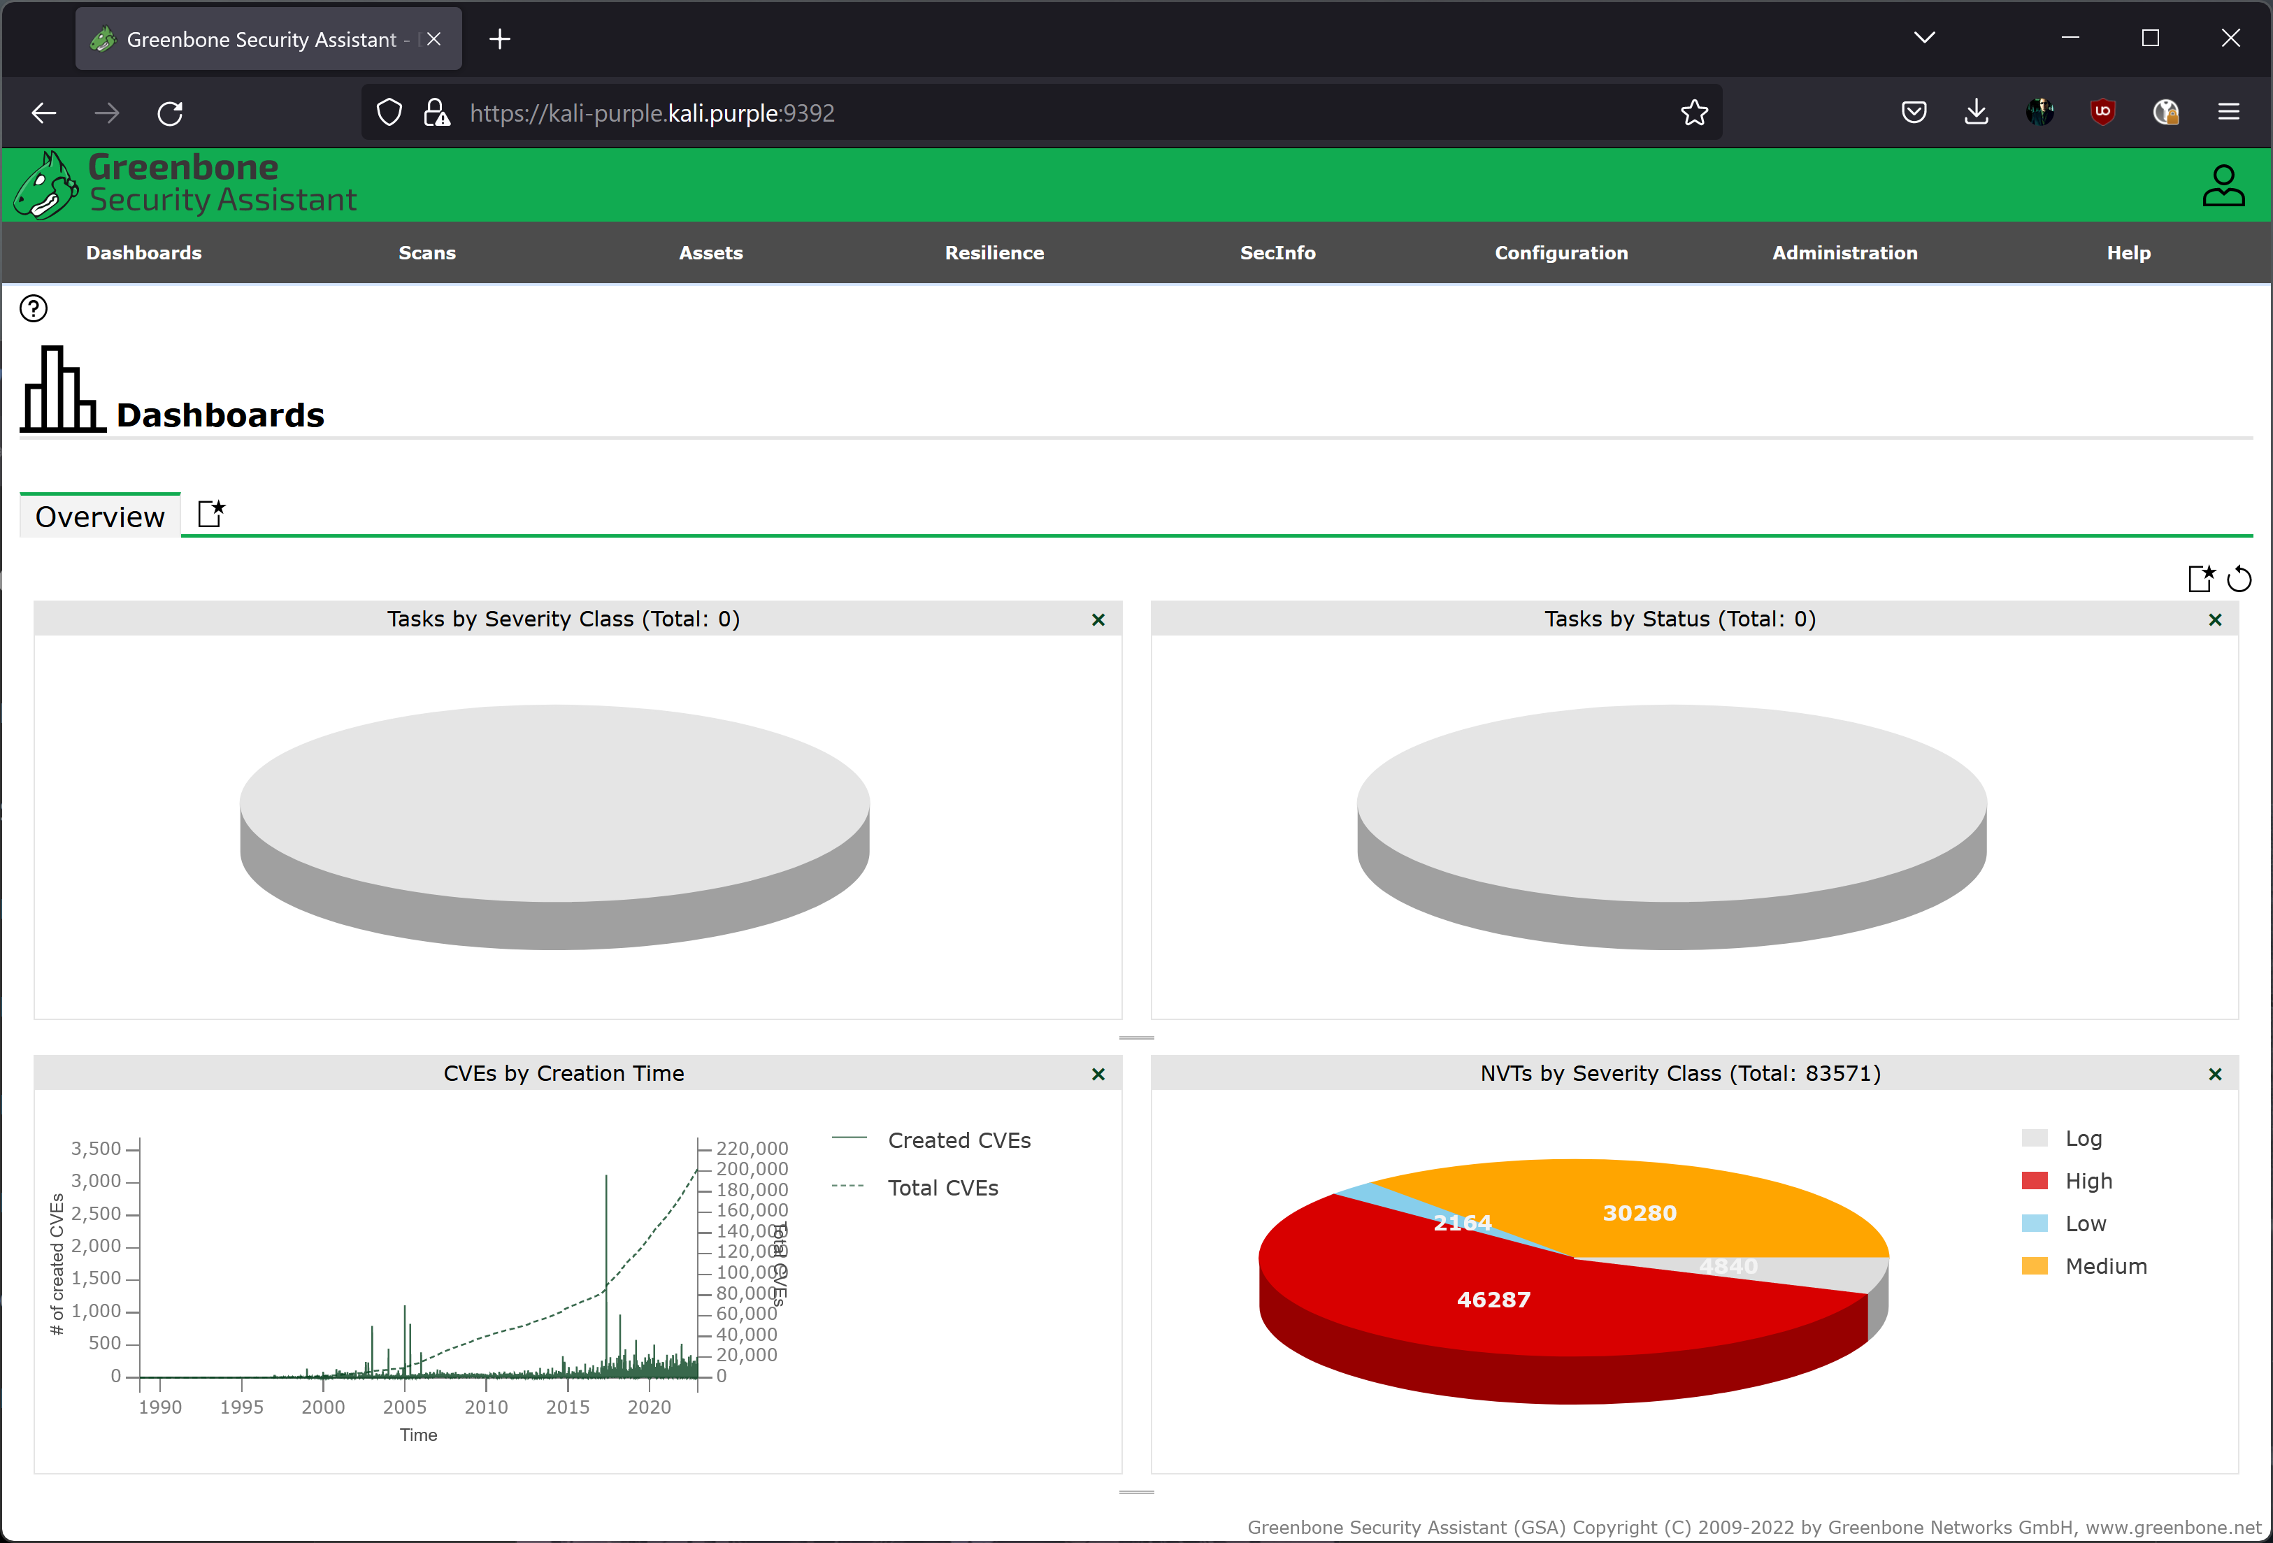Viewport: 2273px width, 1543px height.
Task: Expand Firefox list all tabs chevron
Action: tap(1924, 38)
